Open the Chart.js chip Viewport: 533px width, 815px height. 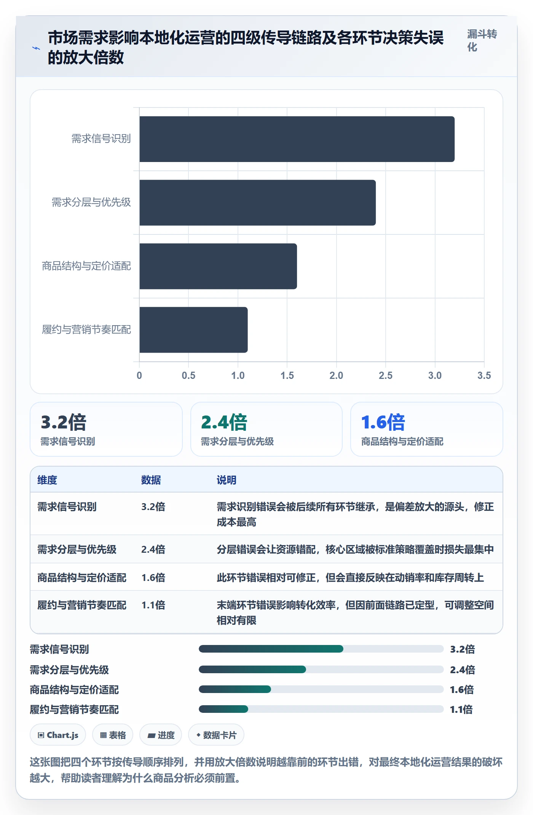click(x=58, y=735)
